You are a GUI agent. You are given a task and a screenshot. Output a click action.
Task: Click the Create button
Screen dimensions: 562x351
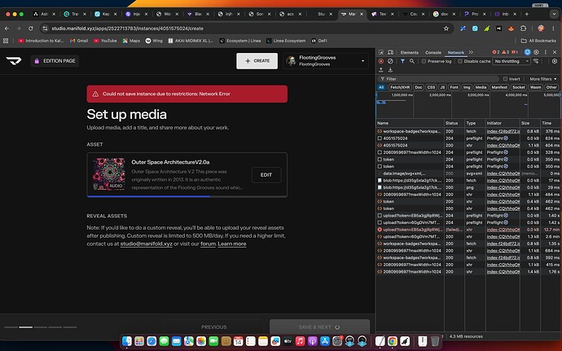257,61
